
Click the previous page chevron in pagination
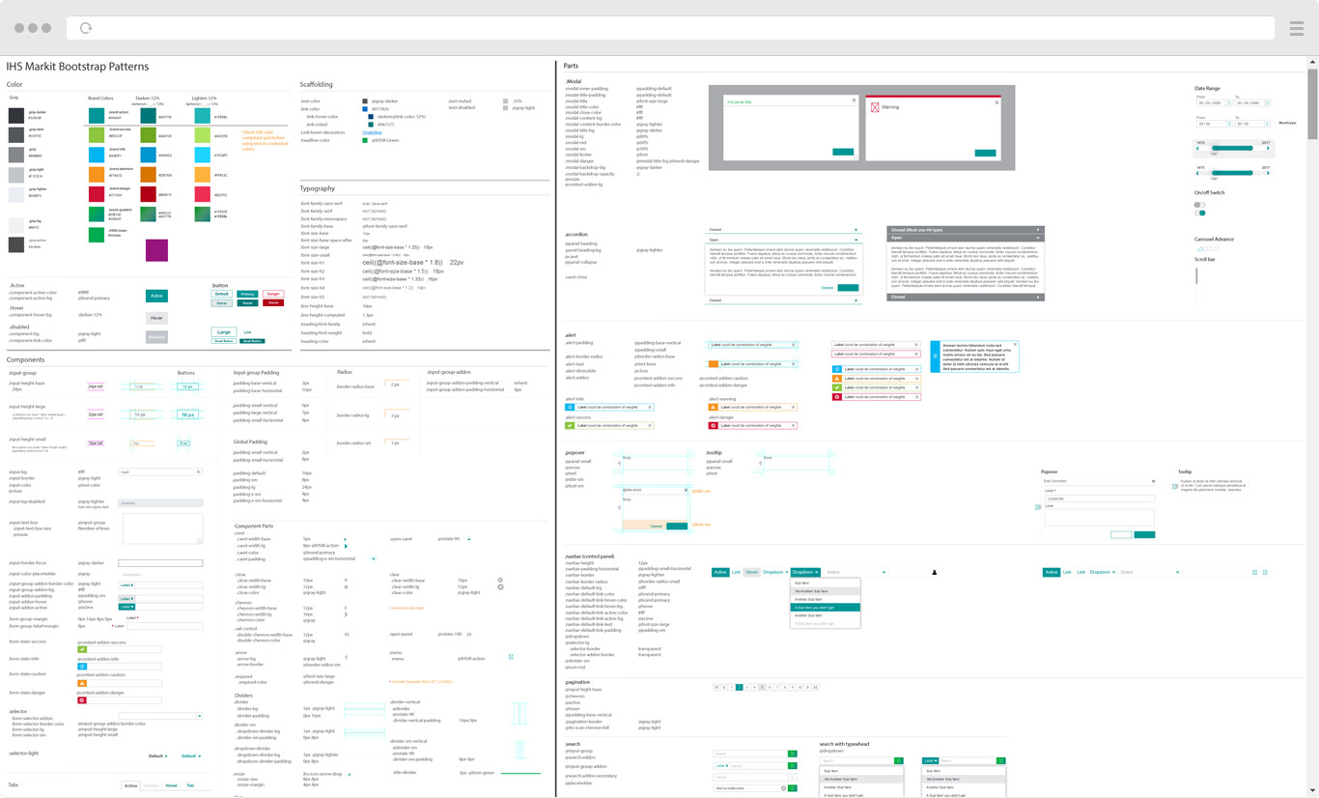724,687
